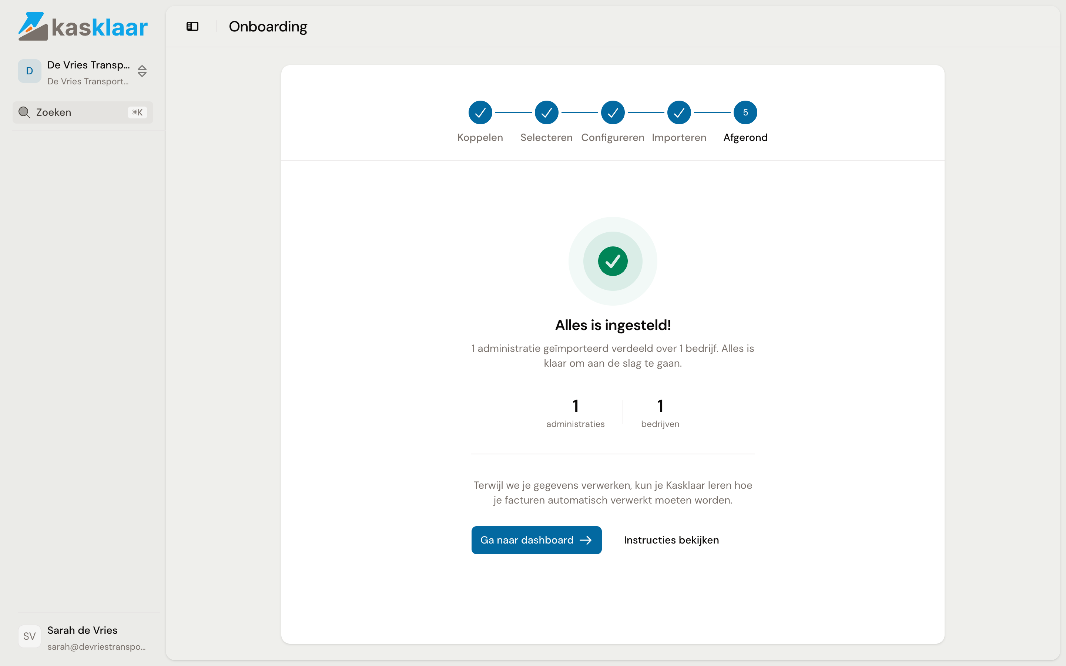Click the Importeren step label
1066x666 pixels.
tap(679, 137)
